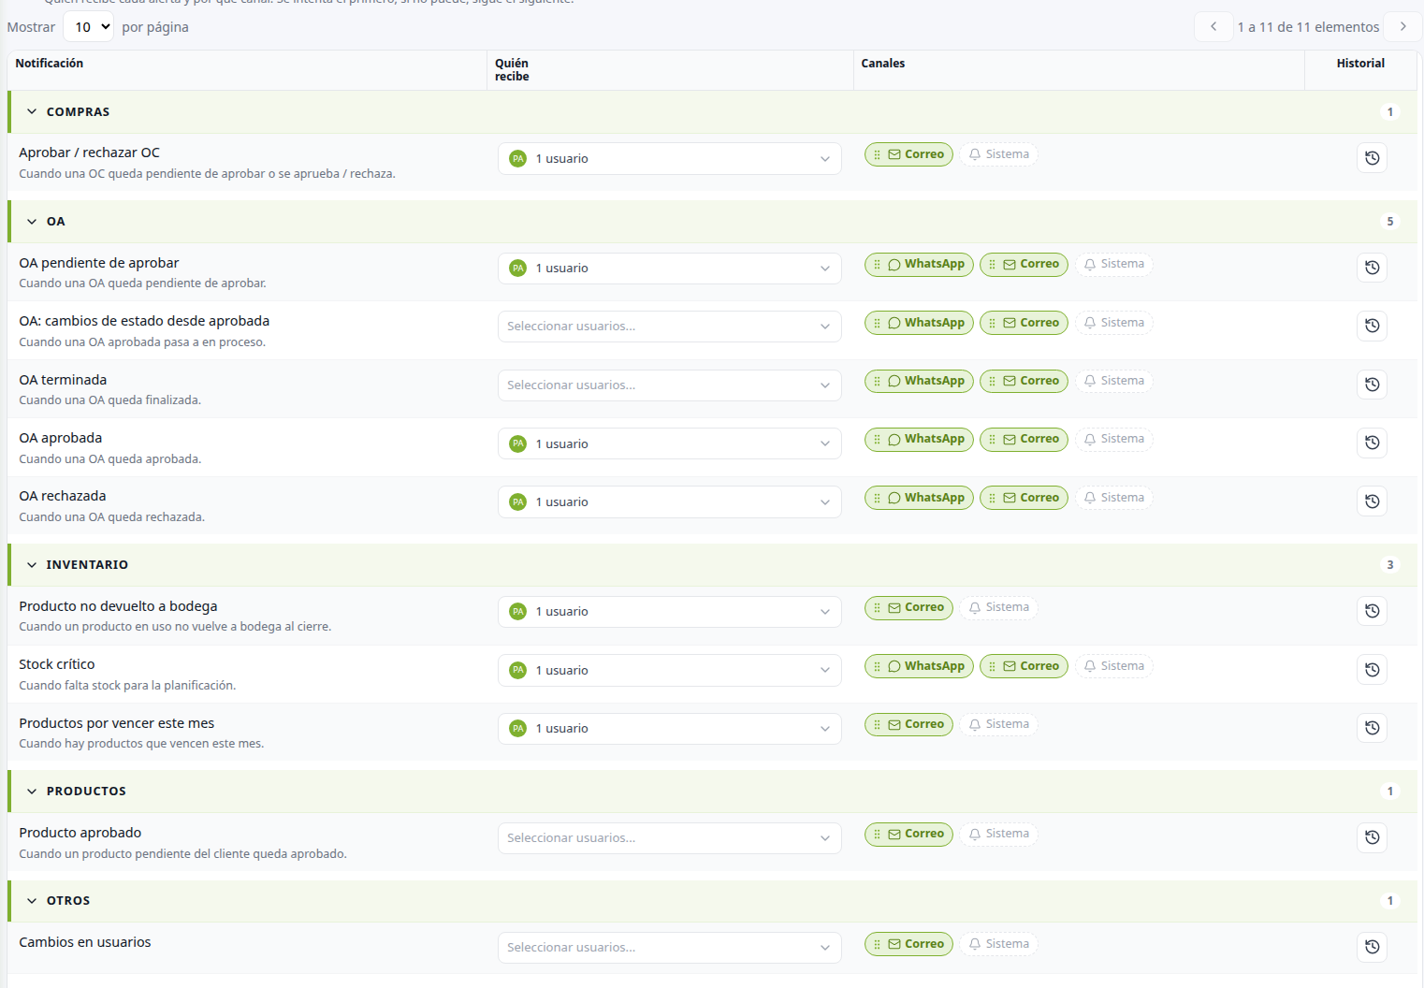This screenshot has width=1424, height=988.
Task: Toggle Correo channel for OA rechazada
Action: (1024, 498)
